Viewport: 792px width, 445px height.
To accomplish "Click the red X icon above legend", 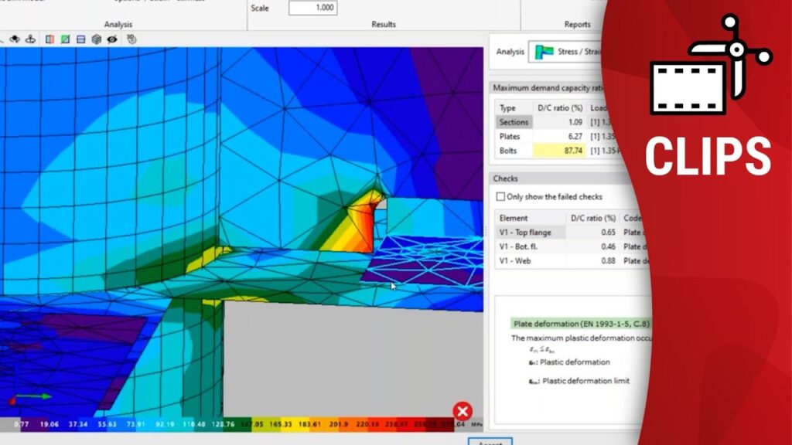I will pyautogui.click(x=463, y=411).
